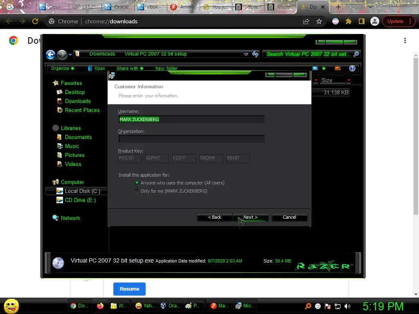The image size is (419, 314).
Task: Click the Back button in the setup dialog
Action: click(214, 217)
